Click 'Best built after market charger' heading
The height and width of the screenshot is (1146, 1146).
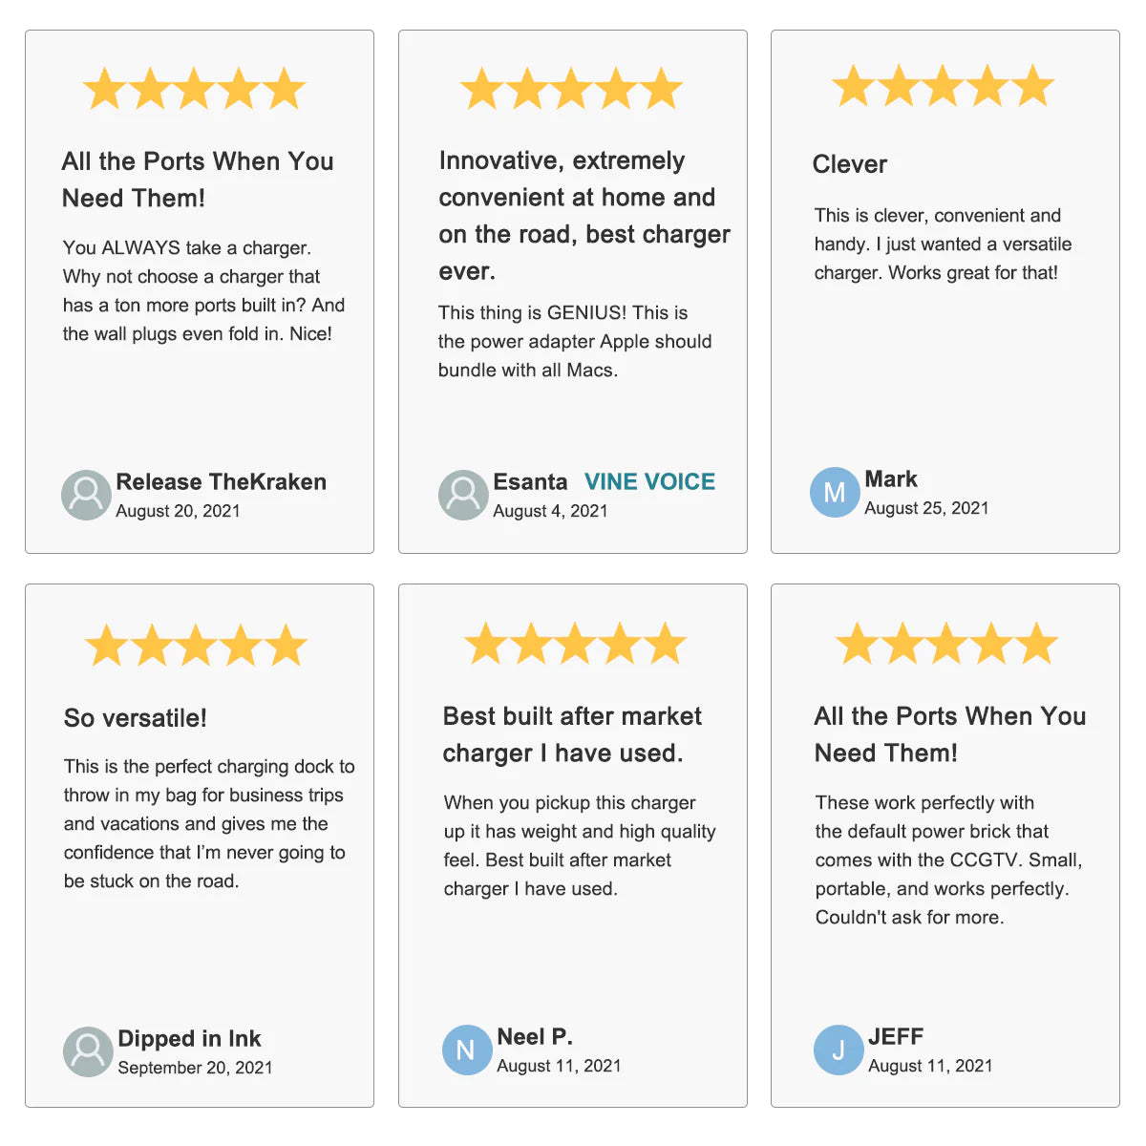point(571,734)
